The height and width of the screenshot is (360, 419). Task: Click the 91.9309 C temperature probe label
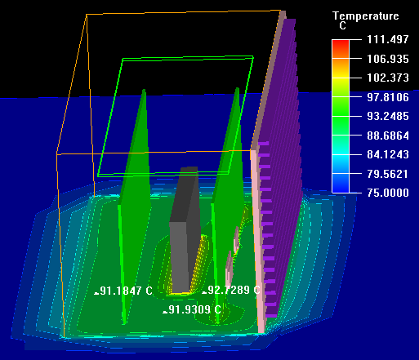(x=192, y=309)
